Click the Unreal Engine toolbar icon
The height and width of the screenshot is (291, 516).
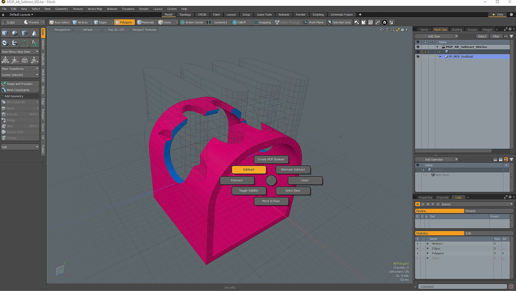[392, 22]
